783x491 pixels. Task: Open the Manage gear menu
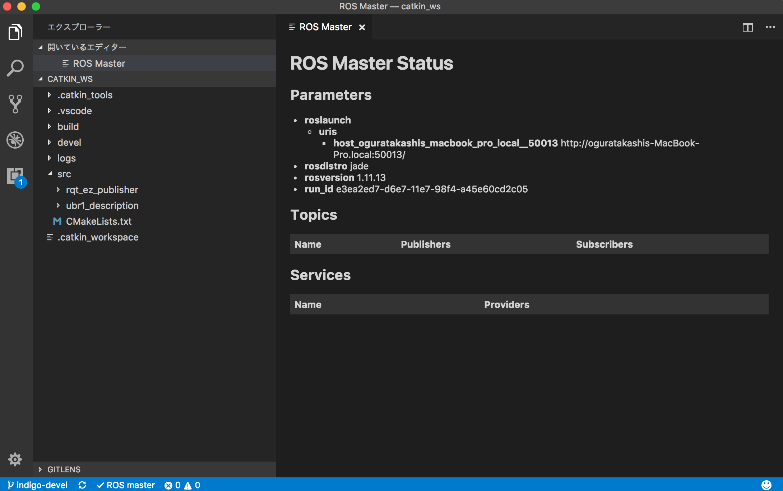[x=15, y=459]
